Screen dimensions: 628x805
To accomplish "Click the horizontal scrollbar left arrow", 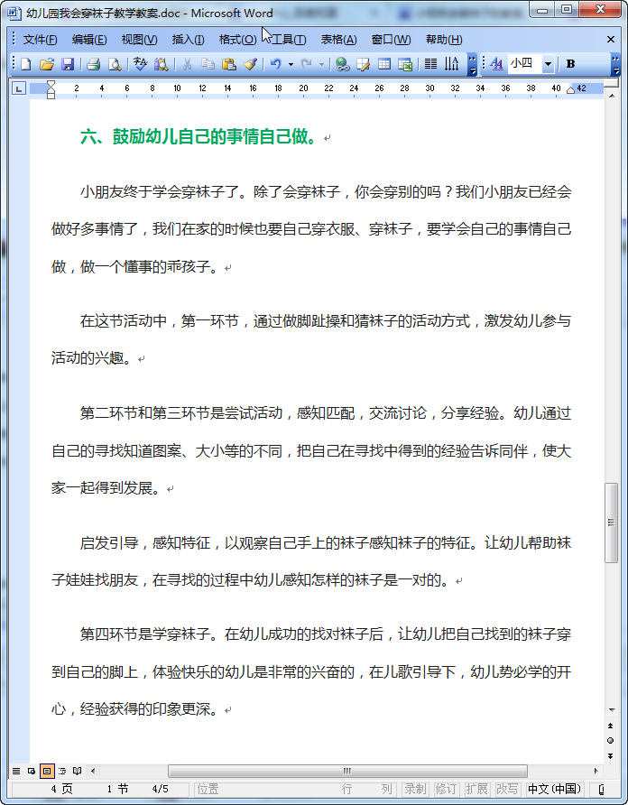I will (x=92, y=771).
